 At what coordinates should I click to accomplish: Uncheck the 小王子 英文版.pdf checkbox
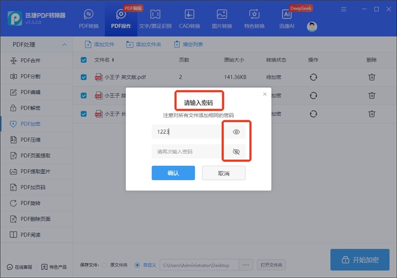(84, 77)
